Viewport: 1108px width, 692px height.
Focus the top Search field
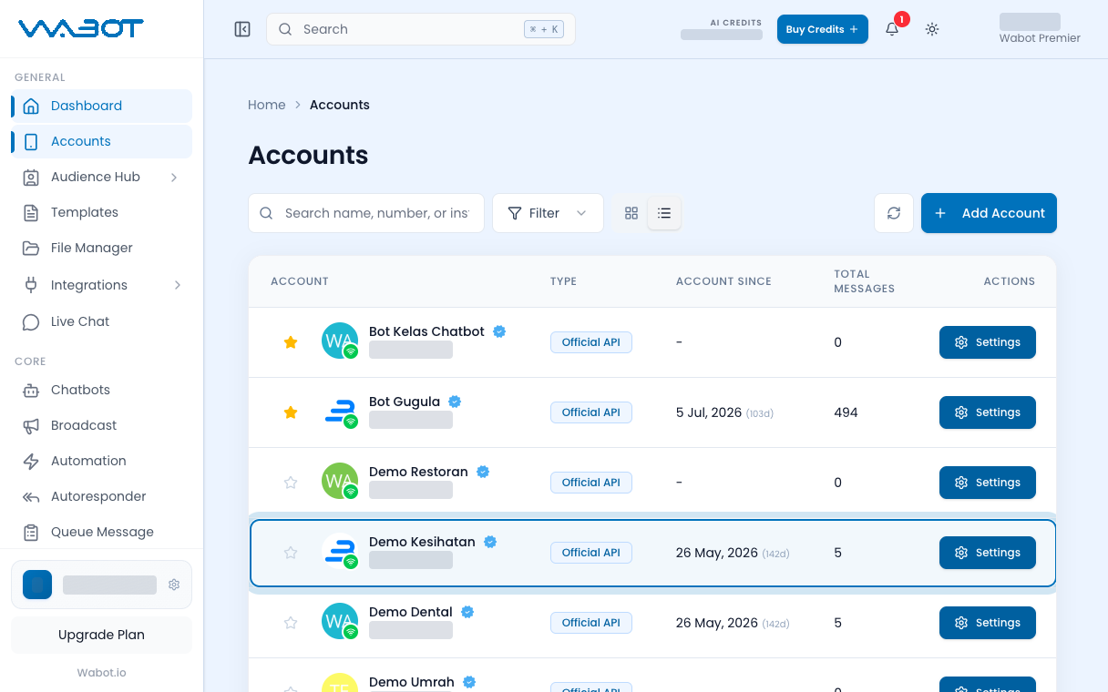[421, 29]
